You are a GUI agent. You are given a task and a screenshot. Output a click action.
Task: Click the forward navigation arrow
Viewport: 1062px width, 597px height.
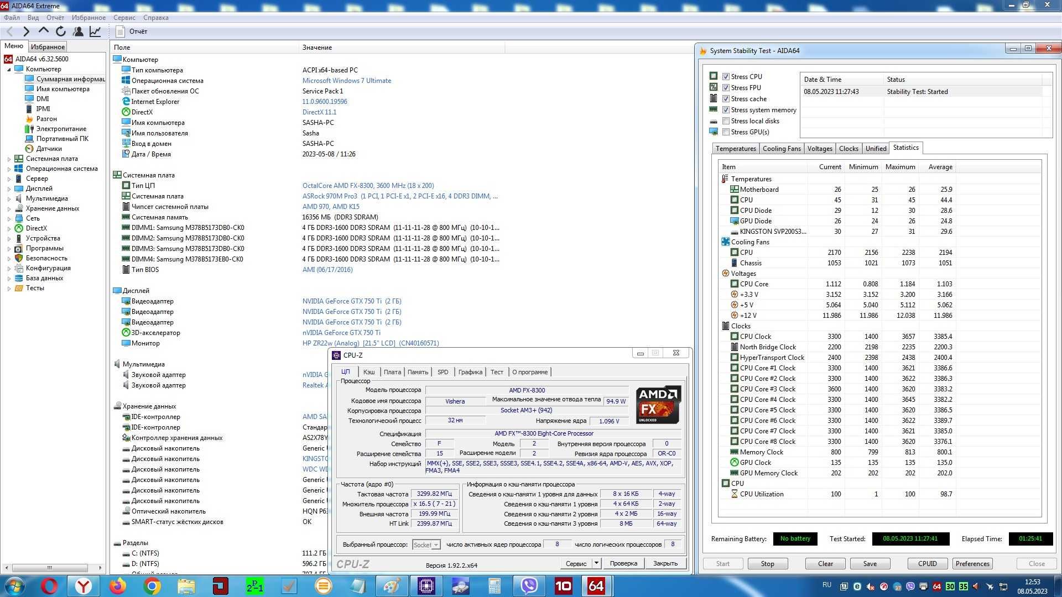coord(26,32)
